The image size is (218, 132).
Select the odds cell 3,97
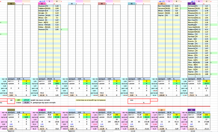(x=57, y=20)
